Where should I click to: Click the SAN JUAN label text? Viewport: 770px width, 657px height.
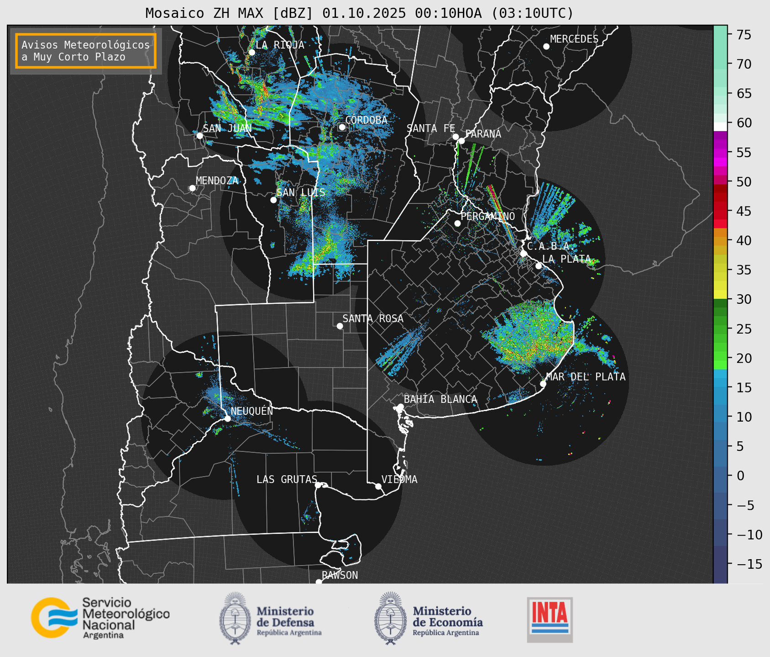point(227,128)
